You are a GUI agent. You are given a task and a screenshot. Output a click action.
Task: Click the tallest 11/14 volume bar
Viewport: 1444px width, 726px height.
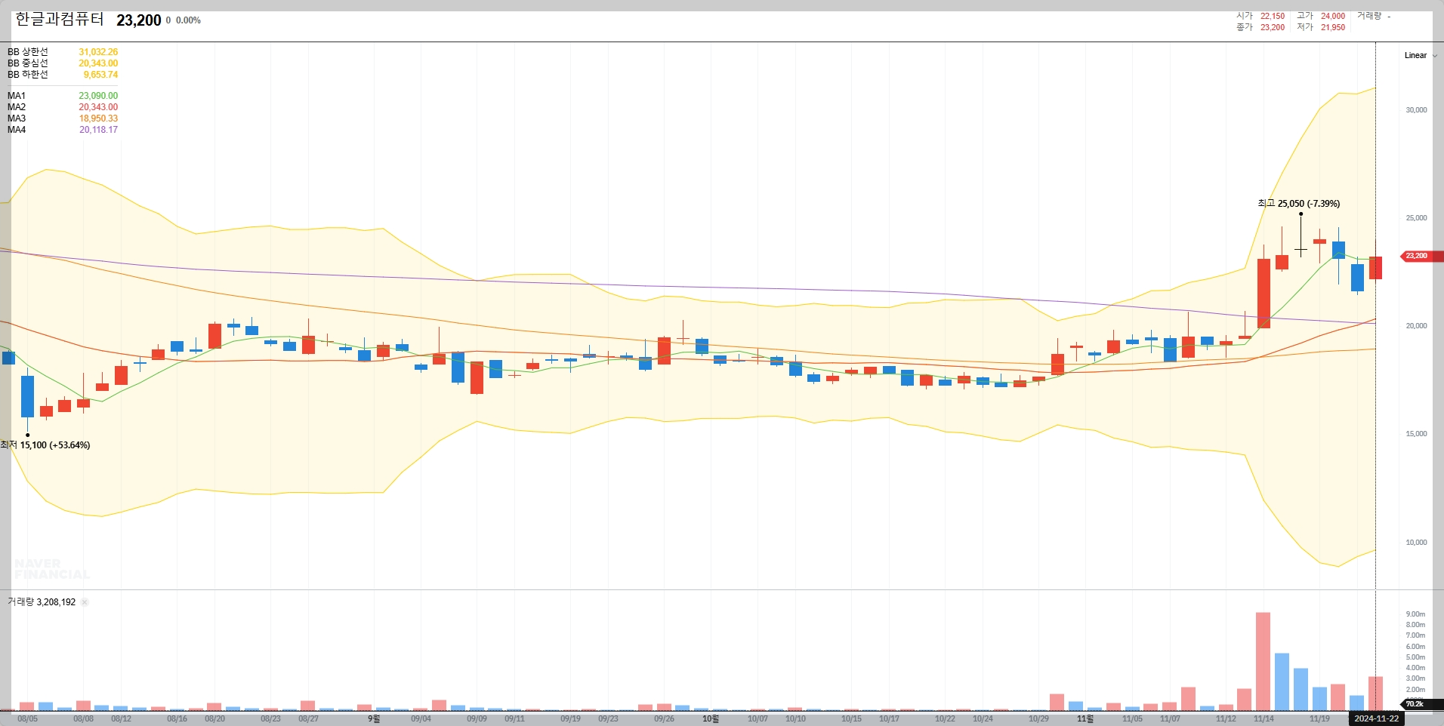pos(1263,661)
